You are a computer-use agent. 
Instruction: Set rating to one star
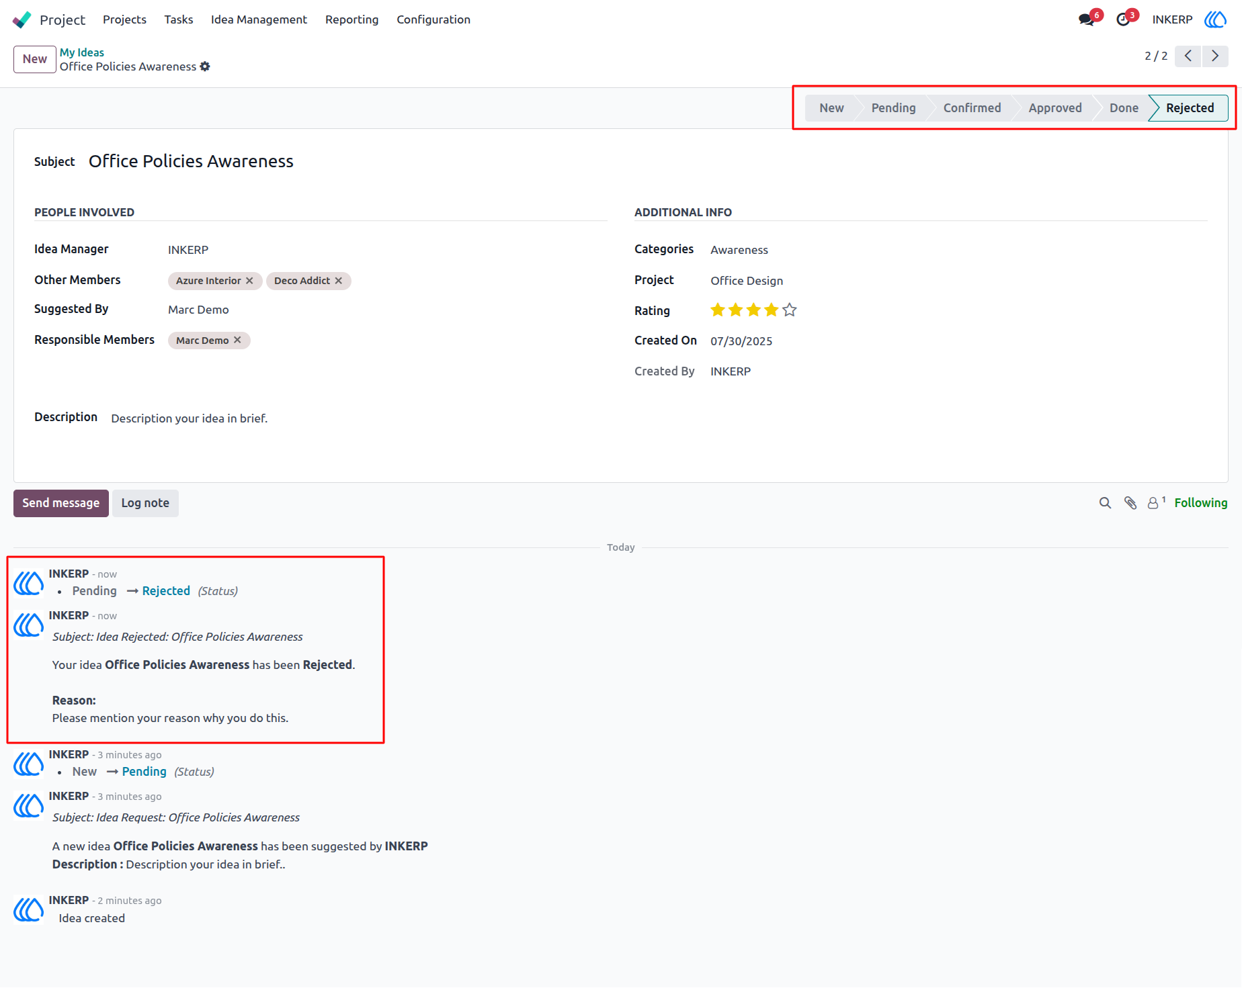(718, 310)
